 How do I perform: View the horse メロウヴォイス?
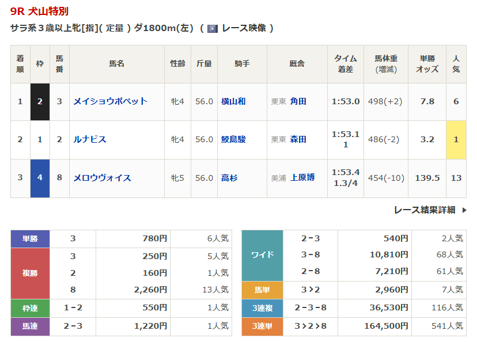(x=102, y=178)
